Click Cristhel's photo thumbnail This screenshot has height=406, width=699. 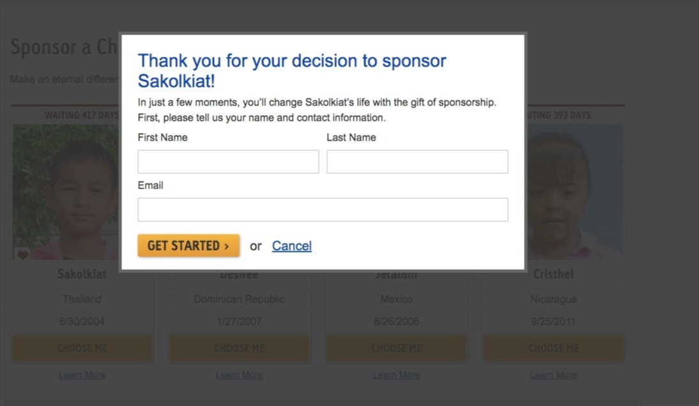click(x=574, y=192)
